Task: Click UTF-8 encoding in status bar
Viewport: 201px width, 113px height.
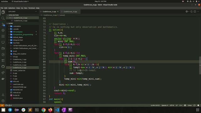Action: 172,105
